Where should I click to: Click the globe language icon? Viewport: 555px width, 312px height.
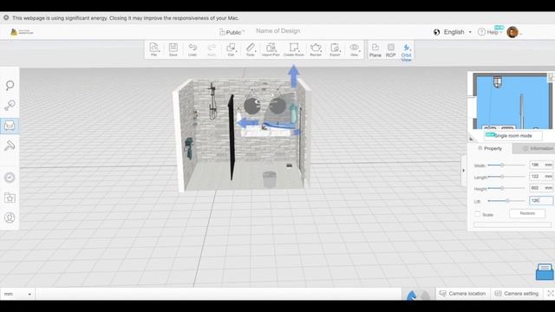[437, 32]
